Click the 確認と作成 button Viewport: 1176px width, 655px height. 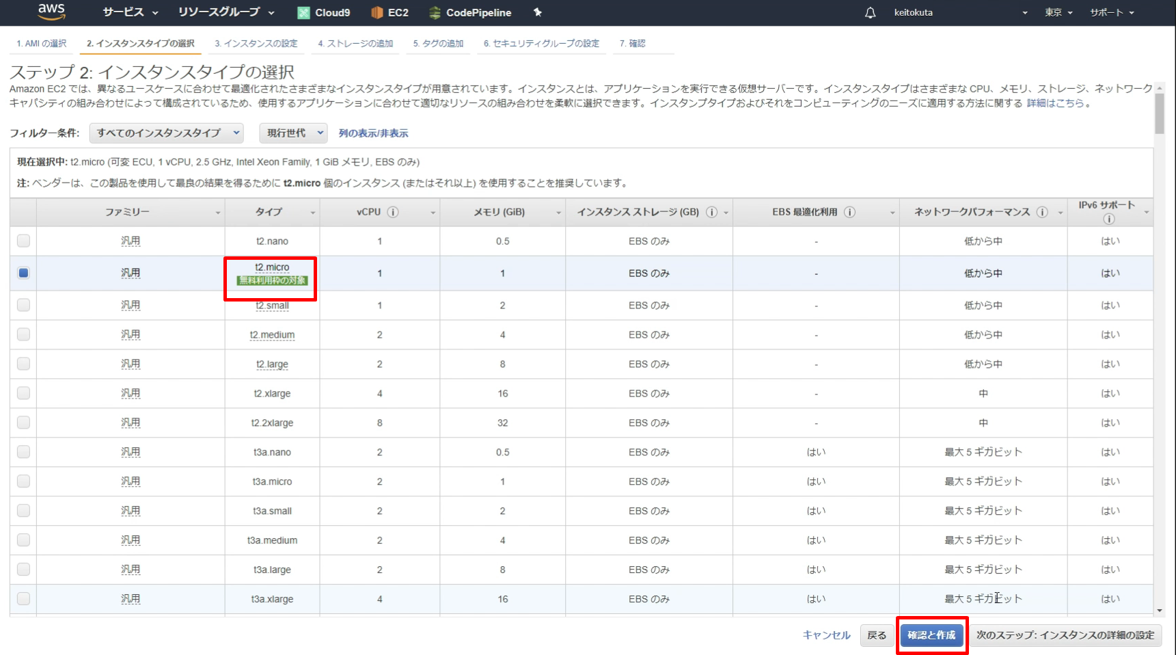point(931,635)
